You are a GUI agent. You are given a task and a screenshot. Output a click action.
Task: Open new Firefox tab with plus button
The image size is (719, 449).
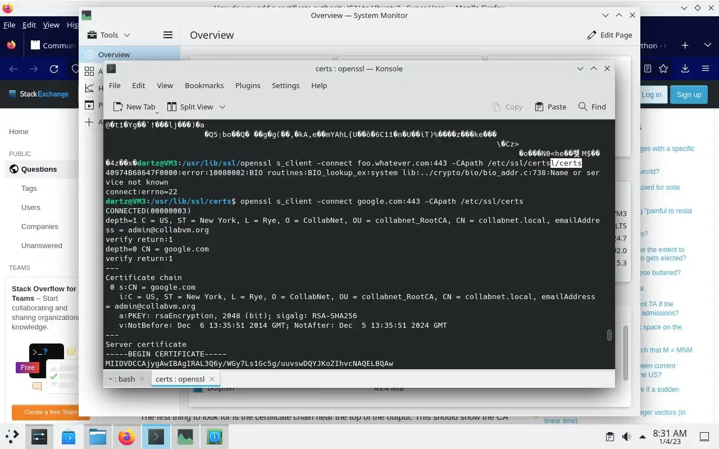685,45
